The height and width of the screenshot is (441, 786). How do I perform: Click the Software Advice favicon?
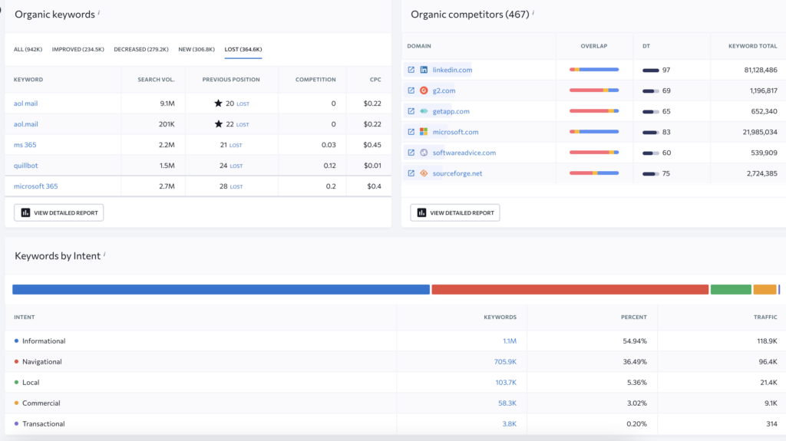tap(424, 153)
